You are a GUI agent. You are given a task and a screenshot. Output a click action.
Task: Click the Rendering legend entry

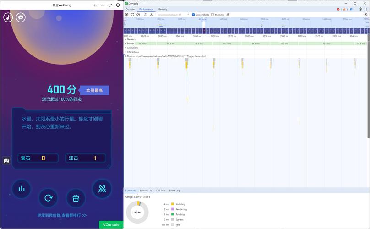(175, 209)
